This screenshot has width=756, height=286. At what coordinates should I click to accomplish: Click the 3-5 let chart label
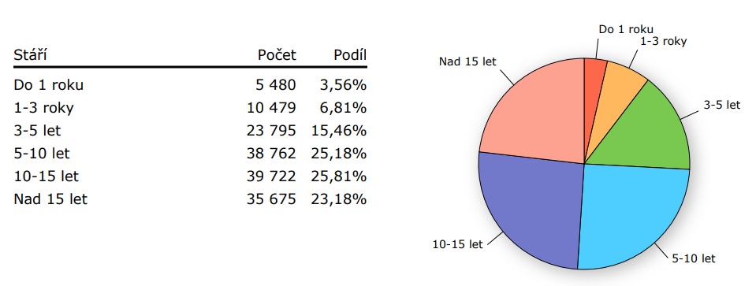point(722,105)
